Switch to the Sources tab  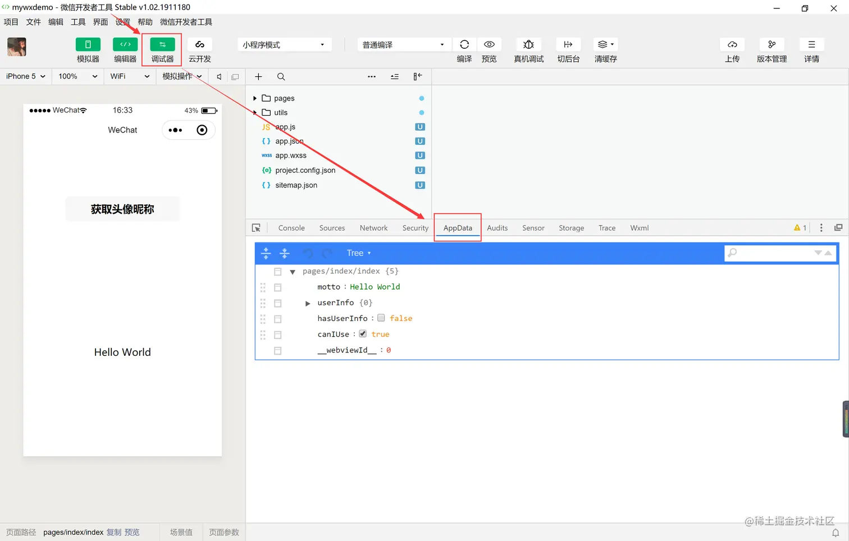click(x=332, y=228)
